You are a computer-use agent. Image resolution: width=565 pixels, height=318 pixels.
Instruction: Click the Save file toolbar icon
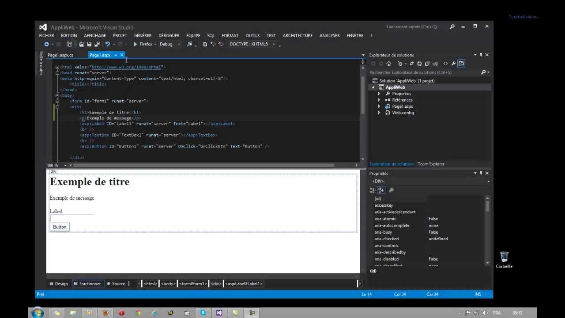(89, 44)
